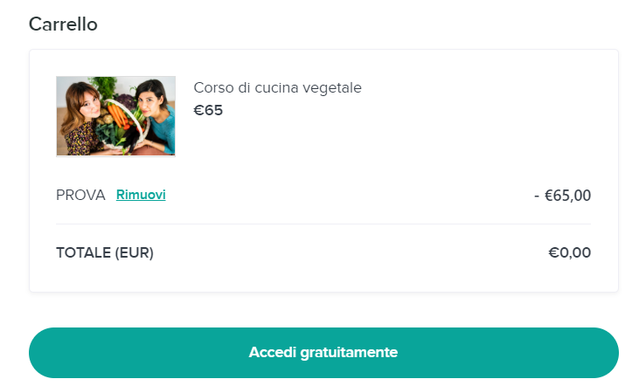Remove the PROVA coupon via Rimuovi

point(141,195)
